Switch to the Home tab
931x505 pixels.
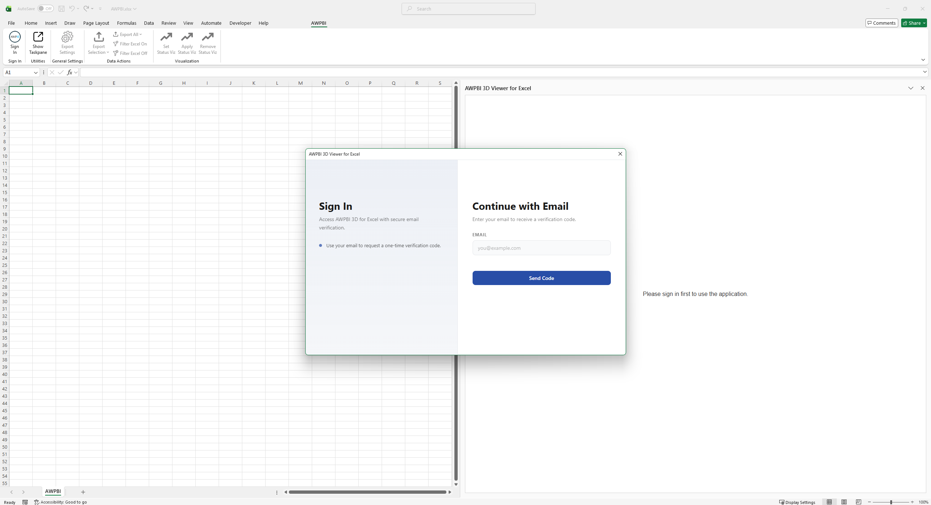coord(31,23)
